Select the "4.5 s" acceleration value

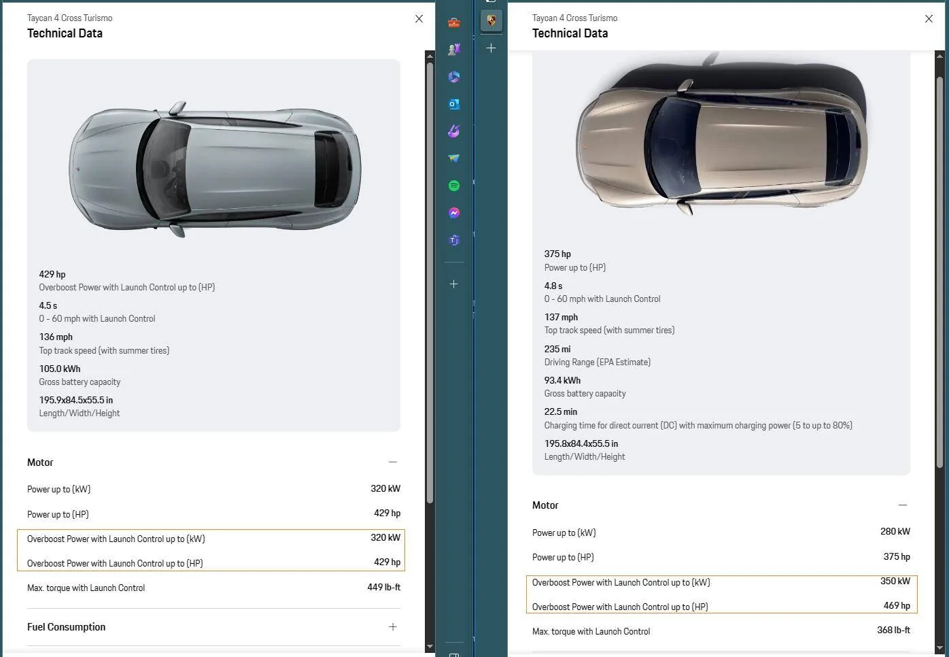(x=48, y=305)
